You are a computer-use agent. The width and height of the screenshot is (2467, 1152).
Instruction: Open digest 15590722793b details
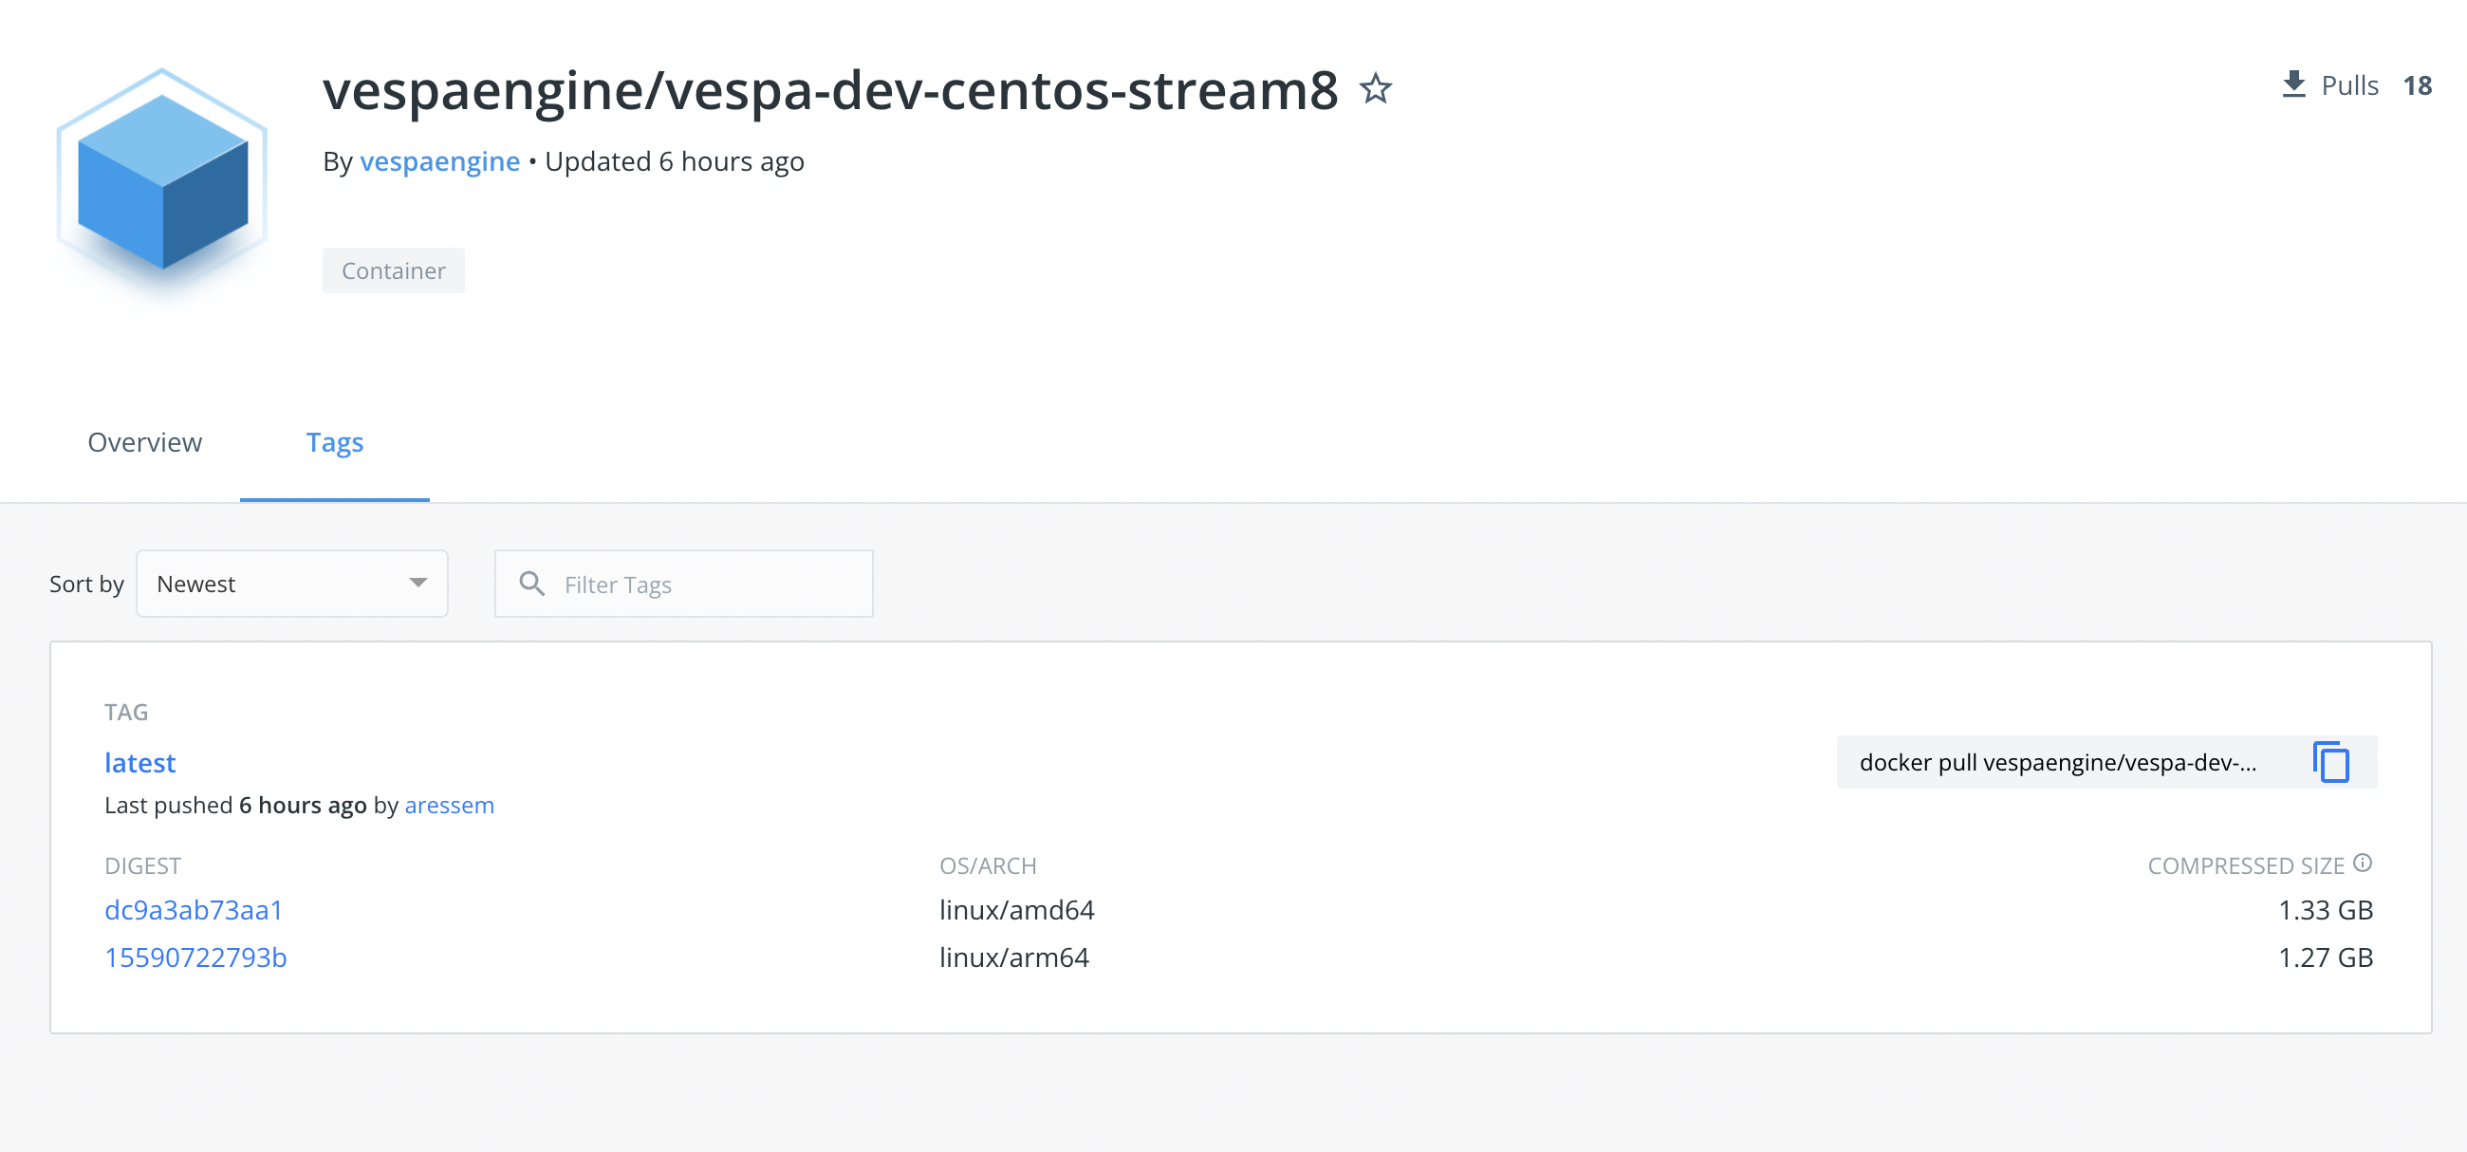pos(195,957)
